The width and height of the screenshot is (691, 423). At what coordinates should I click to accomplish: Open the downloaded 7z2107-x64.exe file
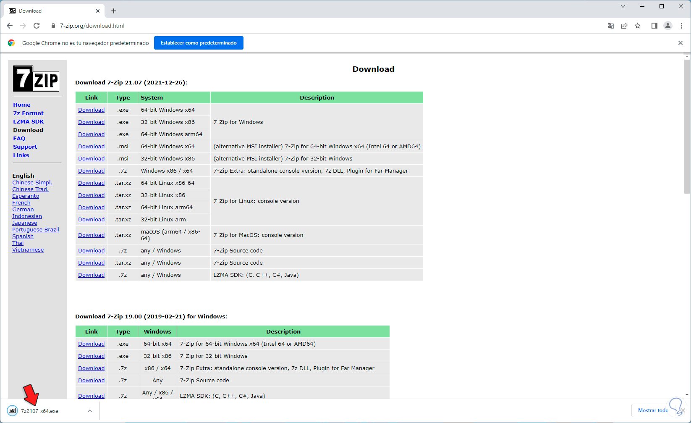(39, 411)
